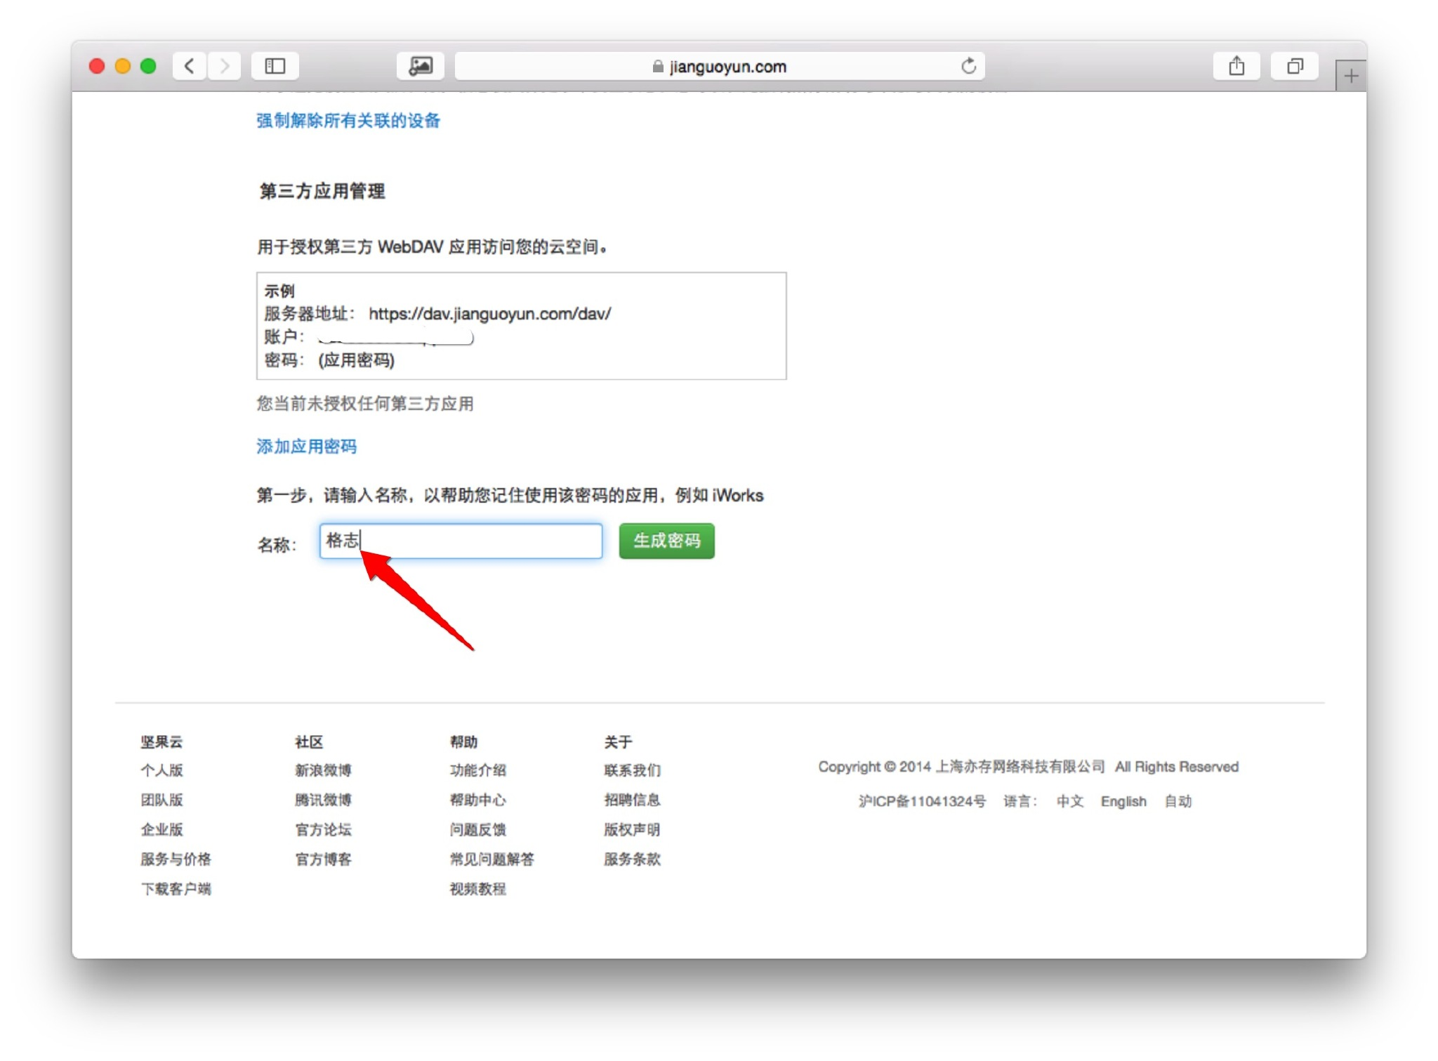Select 自动 language option in footer
The width and height of the screenshot is (1438, 1061).
tap(1178, 801)
